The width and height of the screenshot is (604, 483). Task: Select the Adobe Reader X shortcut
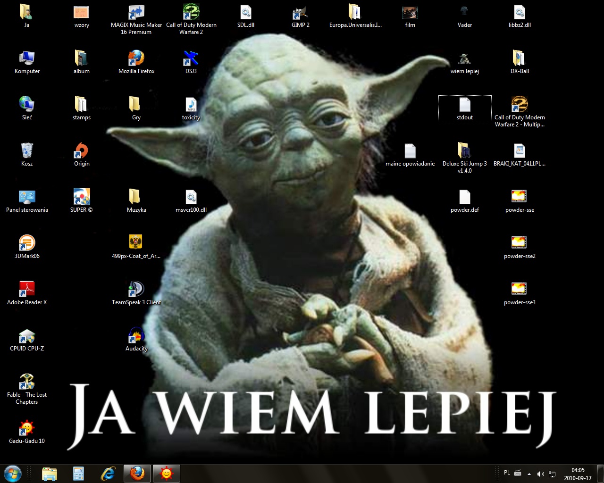27,293
